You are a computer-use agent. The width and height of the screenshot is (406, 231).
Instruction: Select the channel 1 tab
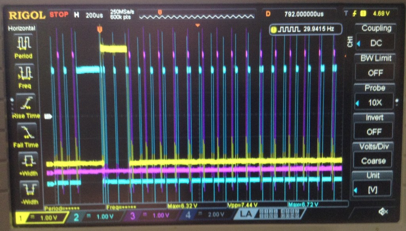coord(38,216)
